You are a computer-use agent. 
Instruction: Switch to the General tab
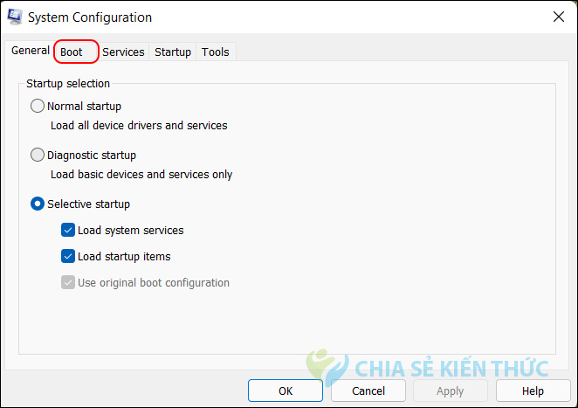click(x=31, y=51)
